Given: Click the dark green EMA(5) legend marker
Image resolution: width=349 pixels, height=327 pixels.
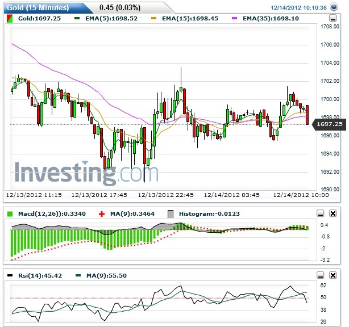Looking at the screenshot, I should click(77, 19).
